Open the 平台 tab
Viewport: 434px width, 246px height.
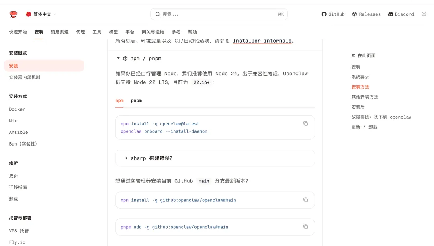click(x=130, y=32)
